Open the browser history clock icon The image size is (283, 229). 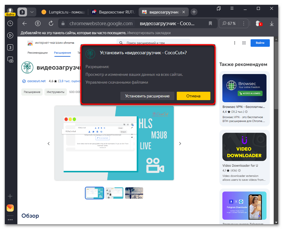point(10,23)
